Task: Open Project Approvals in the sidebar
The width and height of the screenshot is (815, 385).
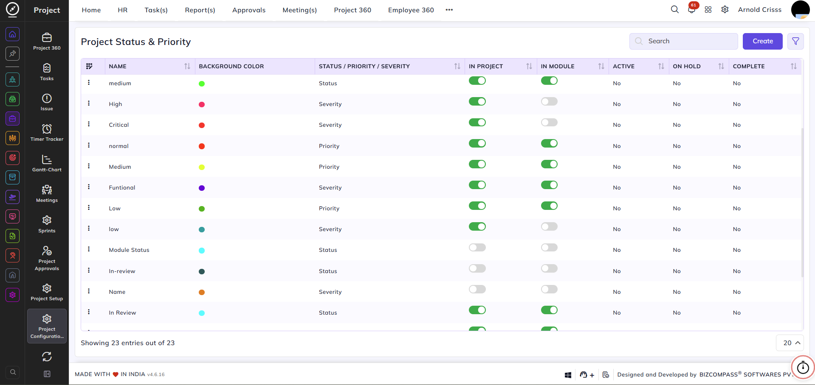Action: pos(47,258)
